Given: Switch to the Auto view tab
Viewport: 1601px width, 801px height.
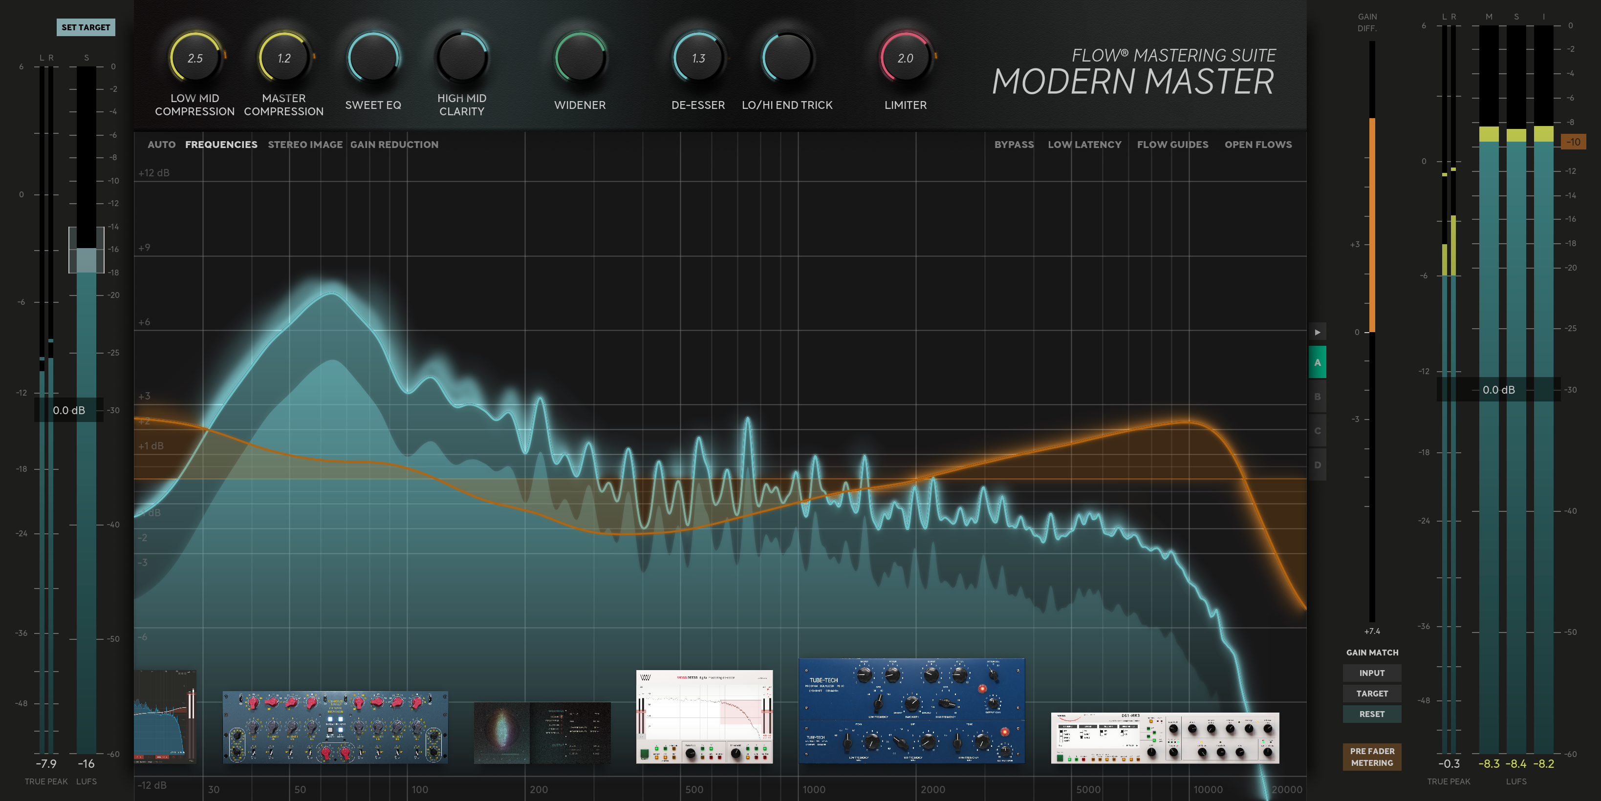Looking at the screenshot, I should [162, 144].
